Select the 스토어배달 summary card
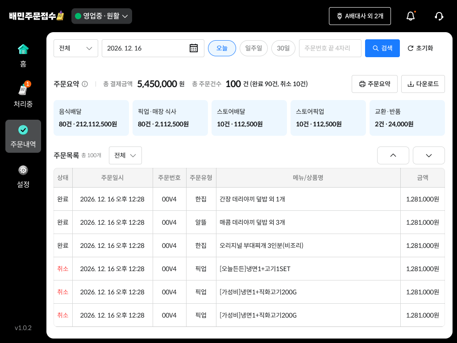 (x=249, y=118)
